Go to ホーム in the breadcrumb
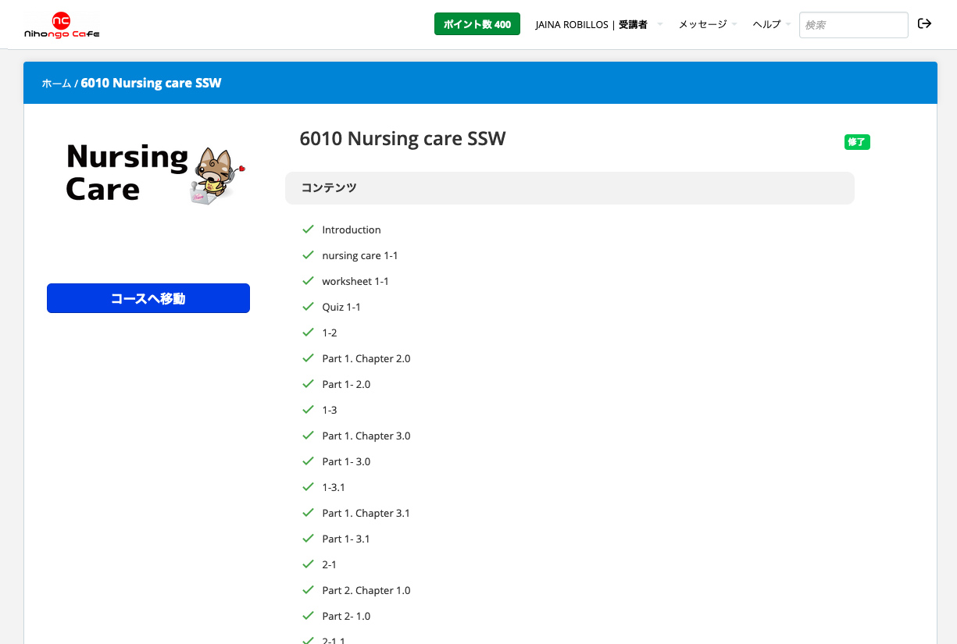The image size is (957, 644). (56, 84)
